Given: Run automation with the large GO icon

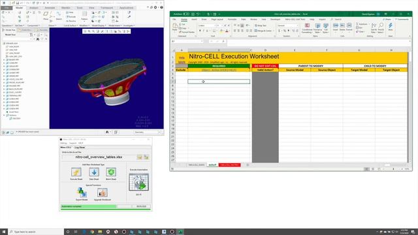Looking at the screenshot, I should [138, 182].
